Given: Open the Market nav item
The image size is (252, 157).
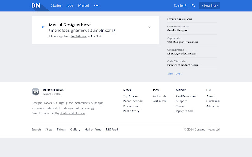Looking at the screenshot, I should point(83,5).
